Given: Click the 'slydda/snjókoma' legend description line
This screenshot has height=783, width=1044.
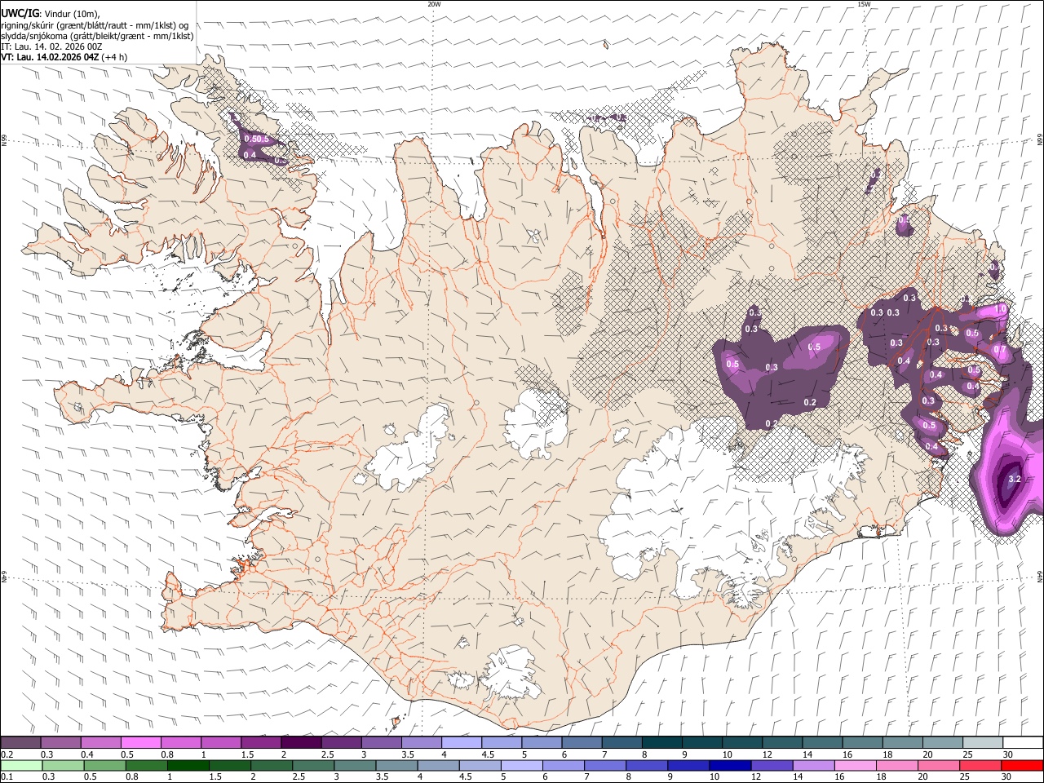Looking at the screenshot, I should 97,36.
